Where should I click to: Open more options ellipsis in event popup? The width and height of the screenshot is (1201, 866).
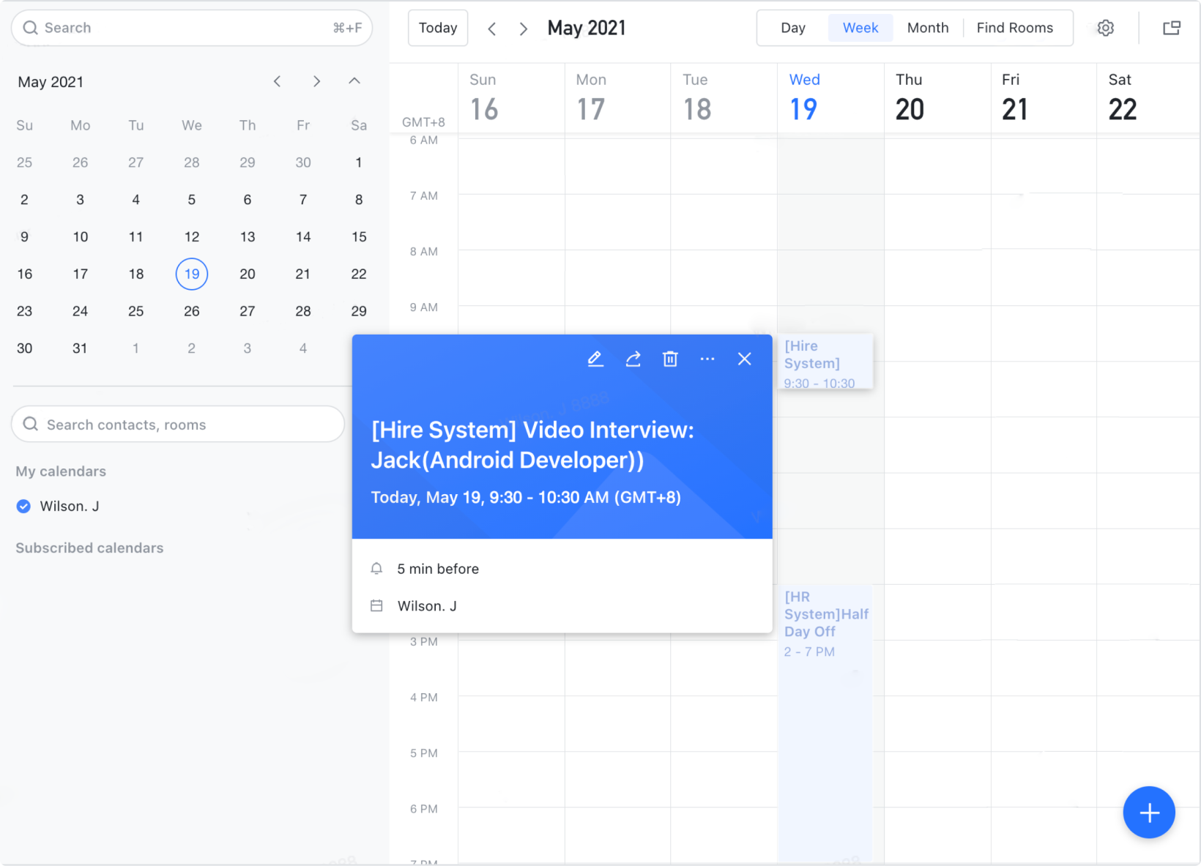[707, 359]
